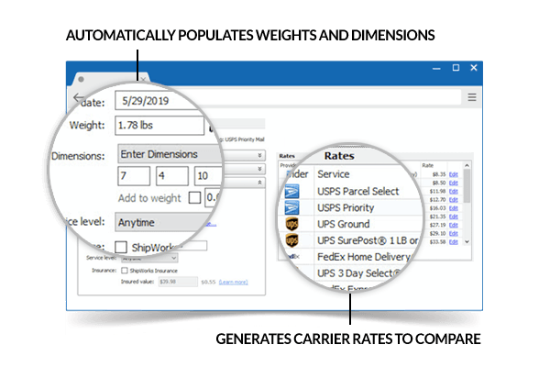
Task: Click Edit link for the $33.58 rate
Action: [454, 242]
